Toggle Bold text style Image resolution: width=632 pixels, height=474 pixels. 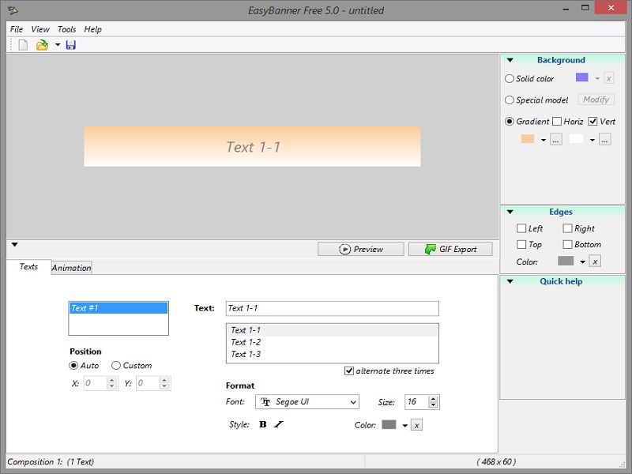(263, 424)
